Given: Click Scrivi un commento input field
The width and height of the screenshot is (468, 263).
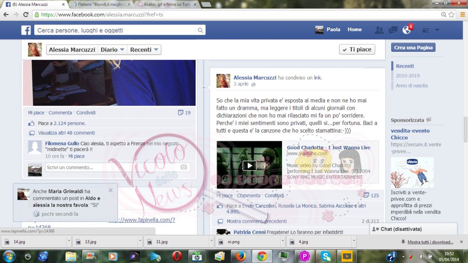Looking at the screenshot, I should pos(117,167).
